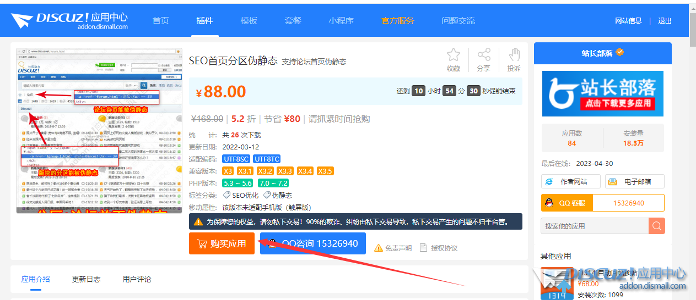Click the X3 compatibility badge
This screenshot has height=300, width=696.
[228, 171]
